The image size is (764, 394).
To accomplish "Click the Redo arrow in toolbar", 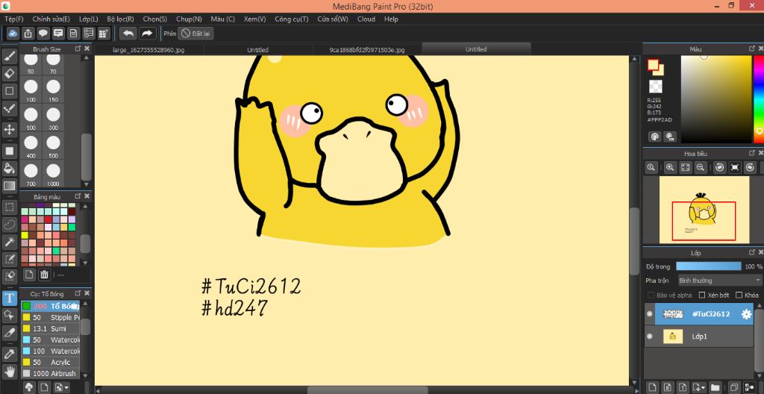I will point(147,33).
